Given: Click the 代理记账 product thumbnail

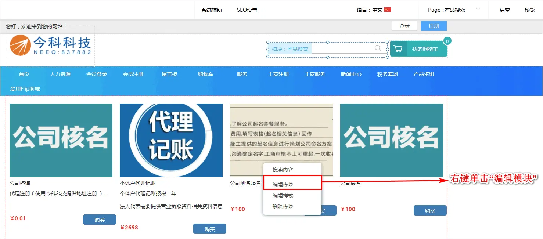Looking at the screenshot, I should tap(171, 140).
